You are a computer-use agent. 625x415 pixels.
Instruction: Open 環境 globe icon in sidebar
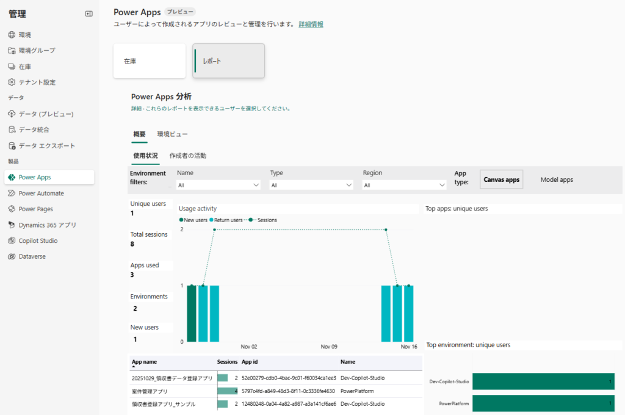12,35
